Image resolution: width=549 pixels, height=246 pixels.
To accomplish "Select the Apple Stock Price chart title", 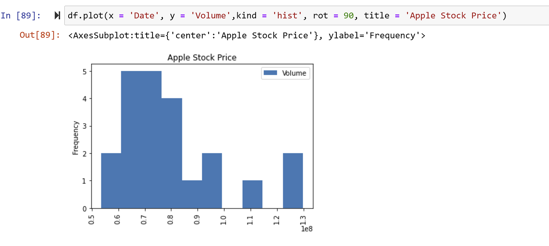I will [x=202, y=57].
